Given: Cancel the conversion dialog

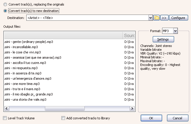Looking at the screenshot, I should pyautogui.click(x=178, y=118).
